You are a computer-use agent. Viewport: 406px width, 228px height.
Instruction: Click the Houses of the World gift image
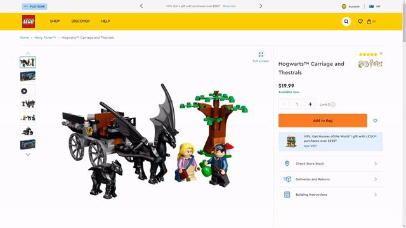(291, 141)
